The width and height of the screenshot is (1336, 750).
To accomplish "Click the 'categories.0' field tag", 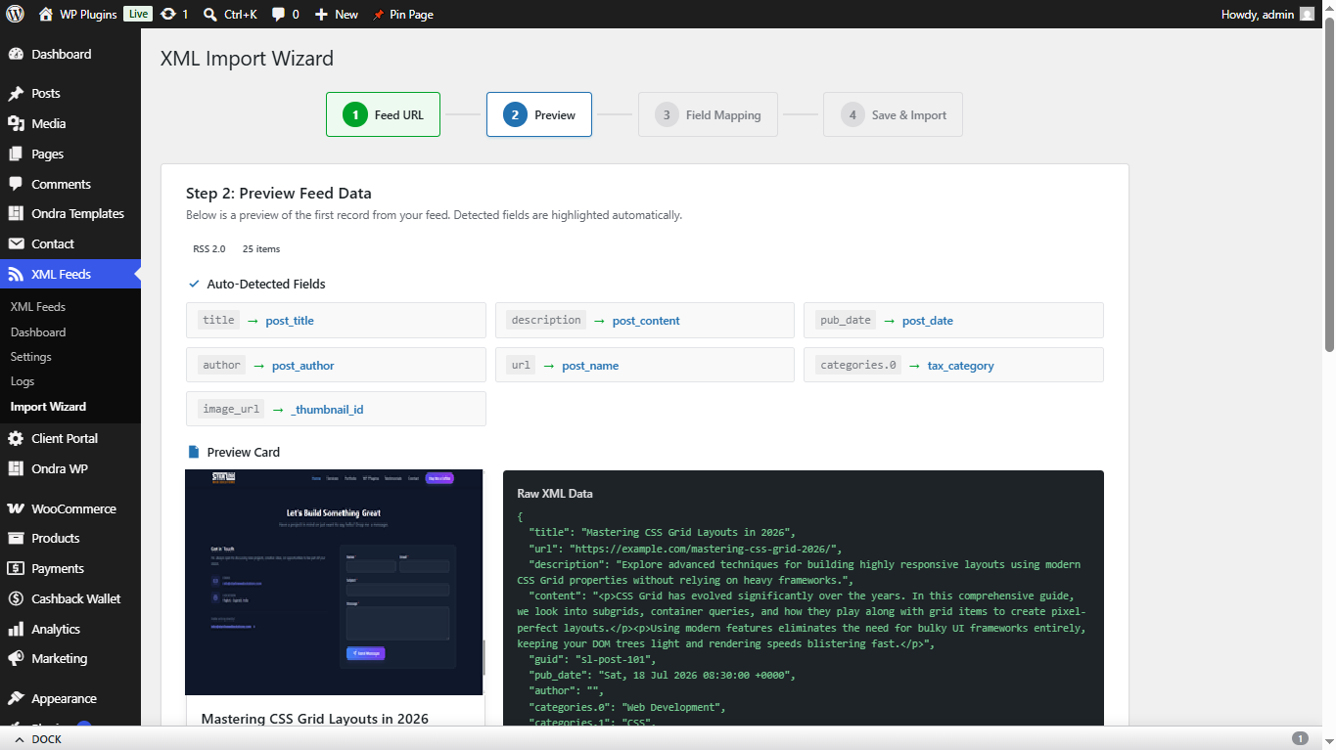I will point(858,365).
